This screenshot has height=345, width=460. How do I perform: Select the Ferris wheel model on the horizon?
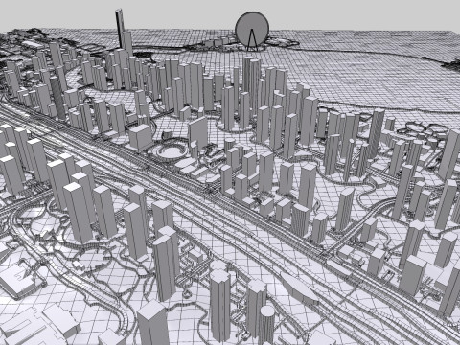tap(252, 31)
